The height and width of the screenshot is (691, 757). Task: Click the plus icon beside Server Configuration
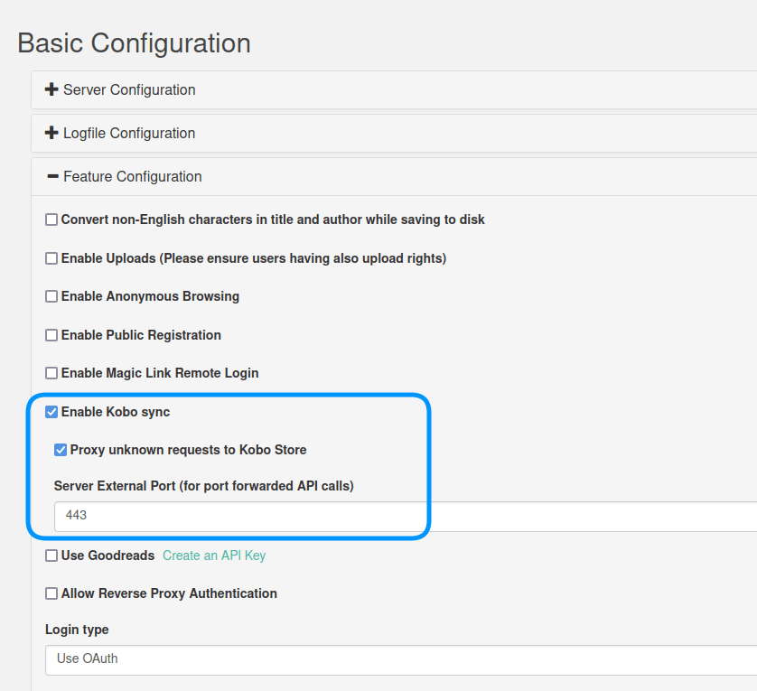tap(51, 90)
